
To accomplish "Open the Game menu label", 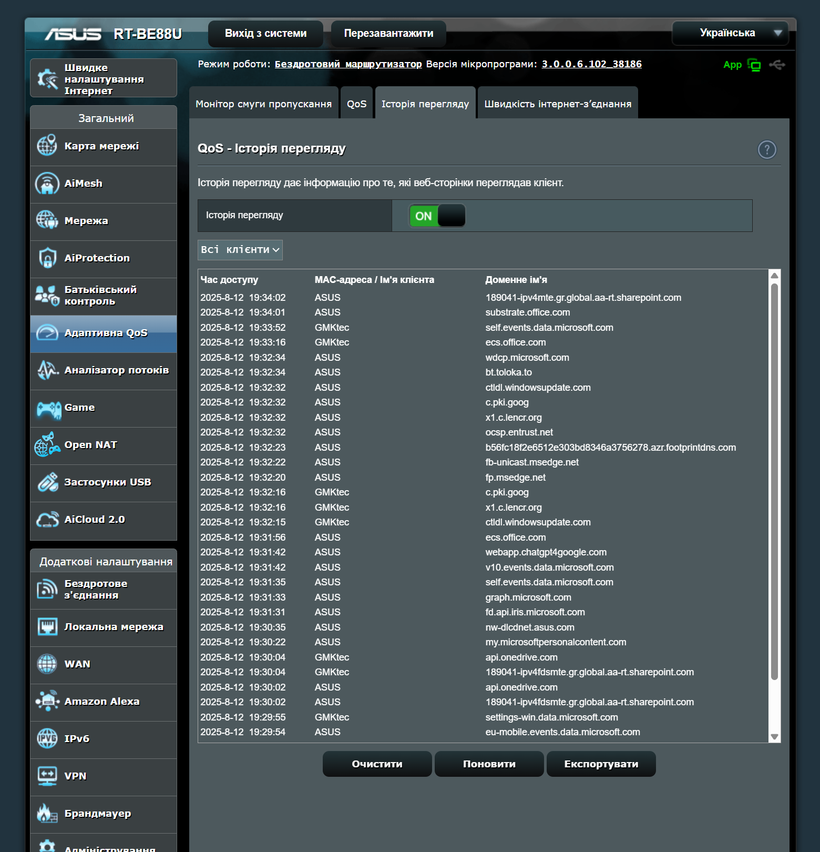I will [80, 408].
